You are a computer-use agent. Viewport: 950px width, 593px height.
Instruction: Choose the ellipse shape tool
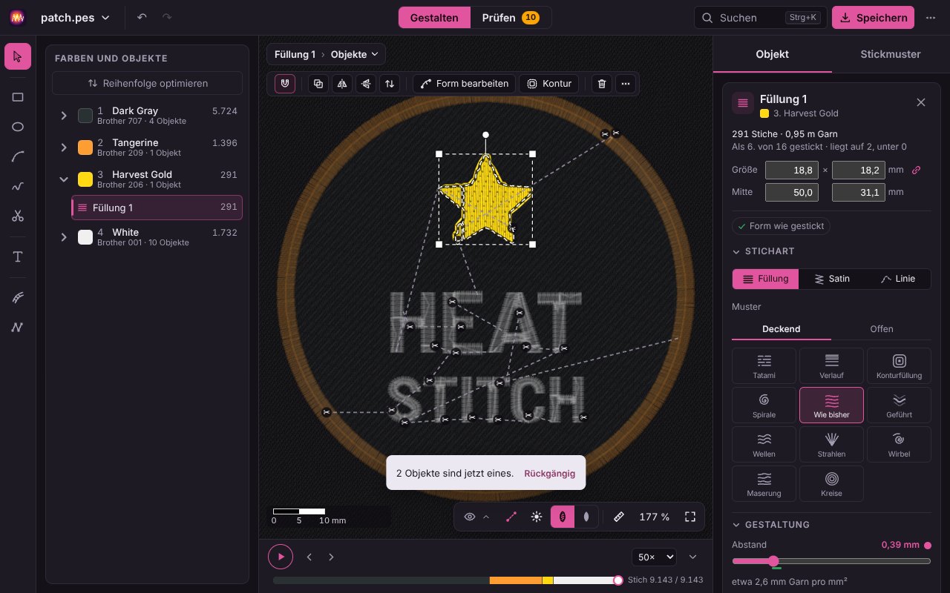click(18, 127)
